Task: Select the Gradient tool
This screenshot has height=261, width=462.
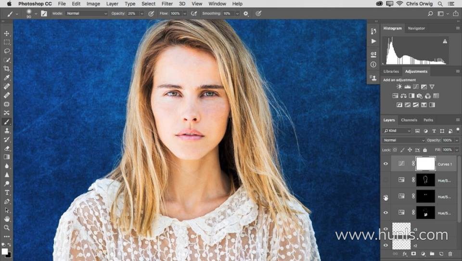Action: click(6, 157)
